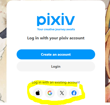Sign in with the Apple icon
This screenshot has width=110, height=105.
pos(38,93)
